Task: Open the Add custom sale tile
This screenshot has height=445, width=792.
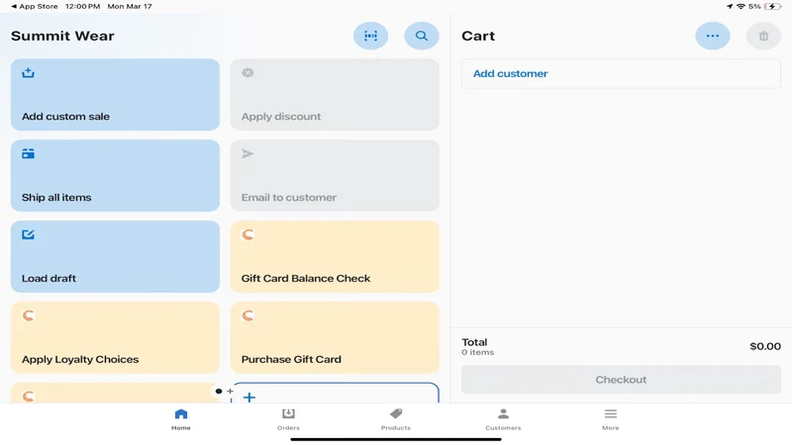Action: point(115,94)
